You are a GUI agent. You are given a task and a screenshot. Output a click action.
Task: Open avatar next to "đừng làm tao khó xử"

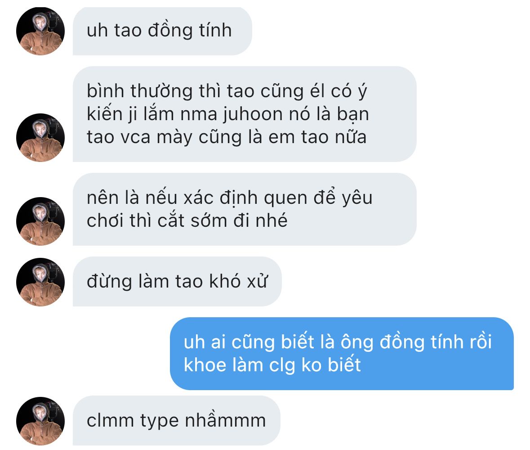point(40,282)
